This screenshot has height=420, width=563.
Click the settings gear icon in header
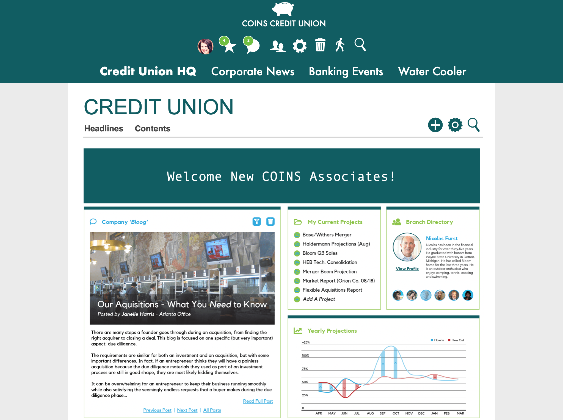[300, 45]
